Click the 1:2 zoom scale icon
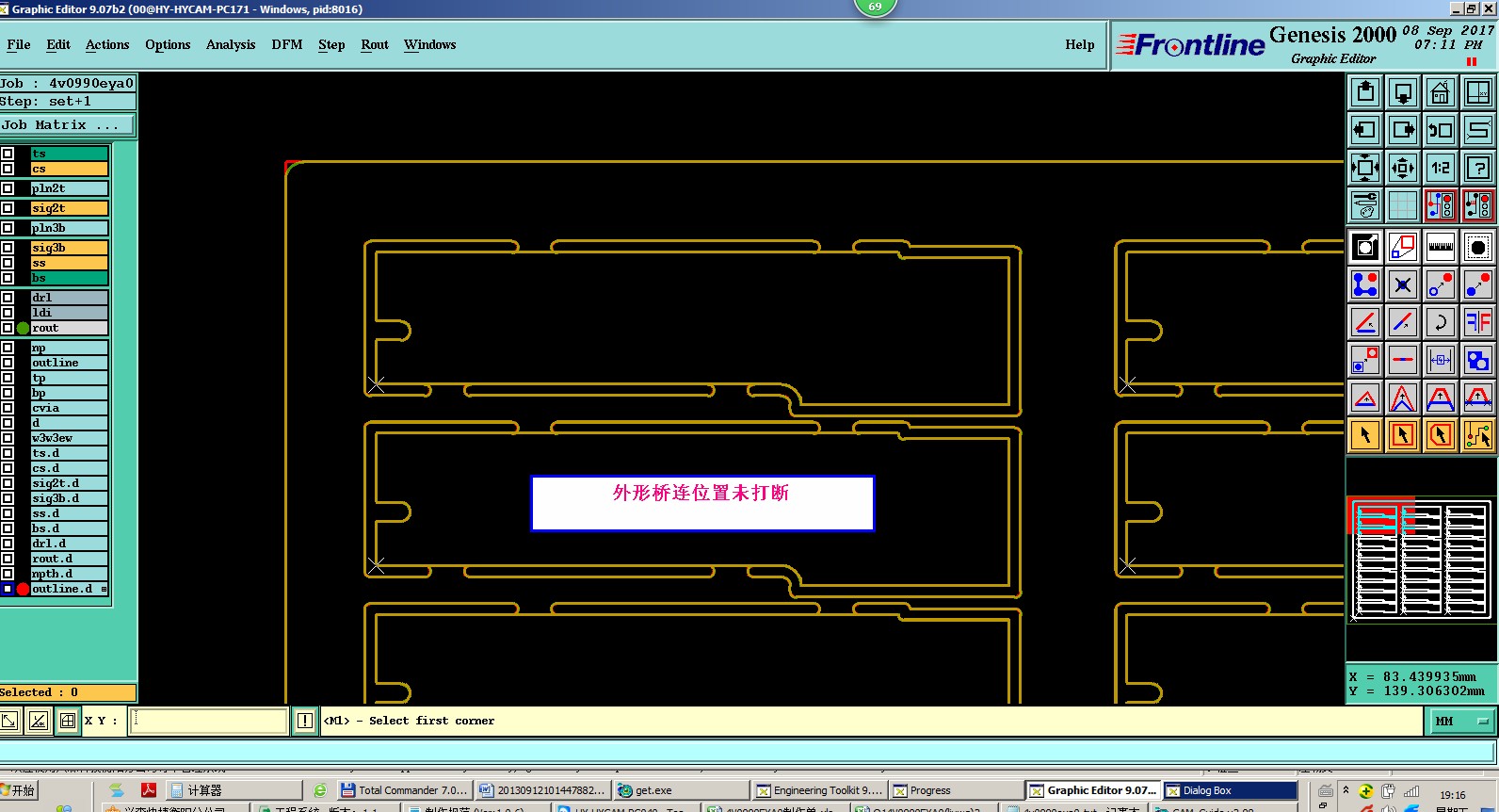 1441,169
